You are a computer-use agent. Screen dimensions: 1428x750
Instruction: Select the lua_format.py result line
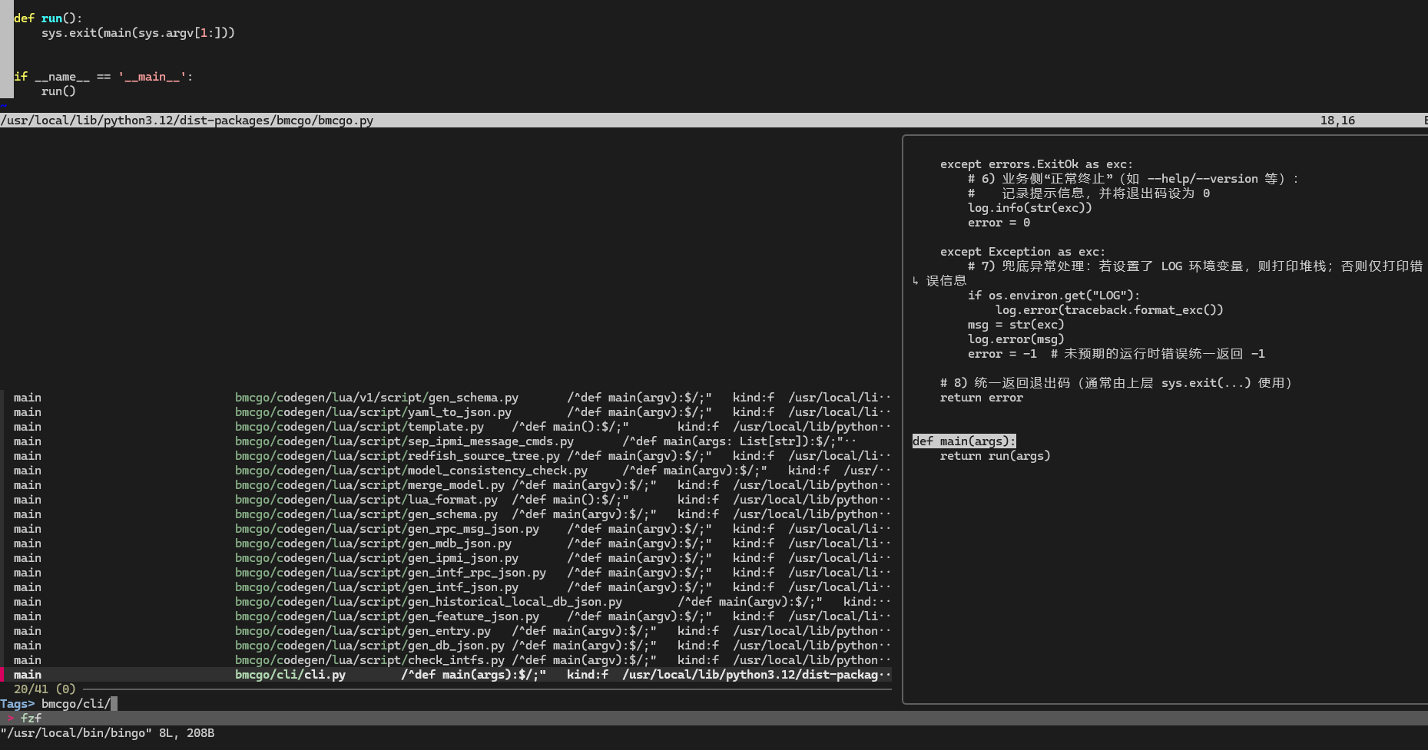click(366, 500)
